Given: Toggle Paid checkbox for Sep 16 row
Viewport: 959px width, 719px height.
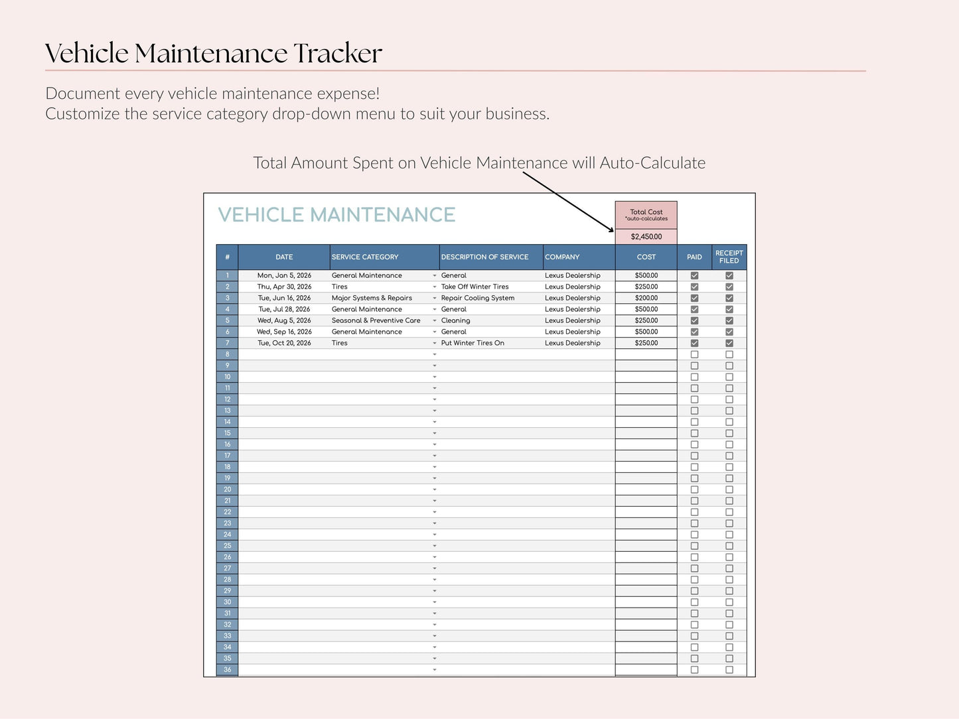Looking at the screenshot, I should (694, 332).
